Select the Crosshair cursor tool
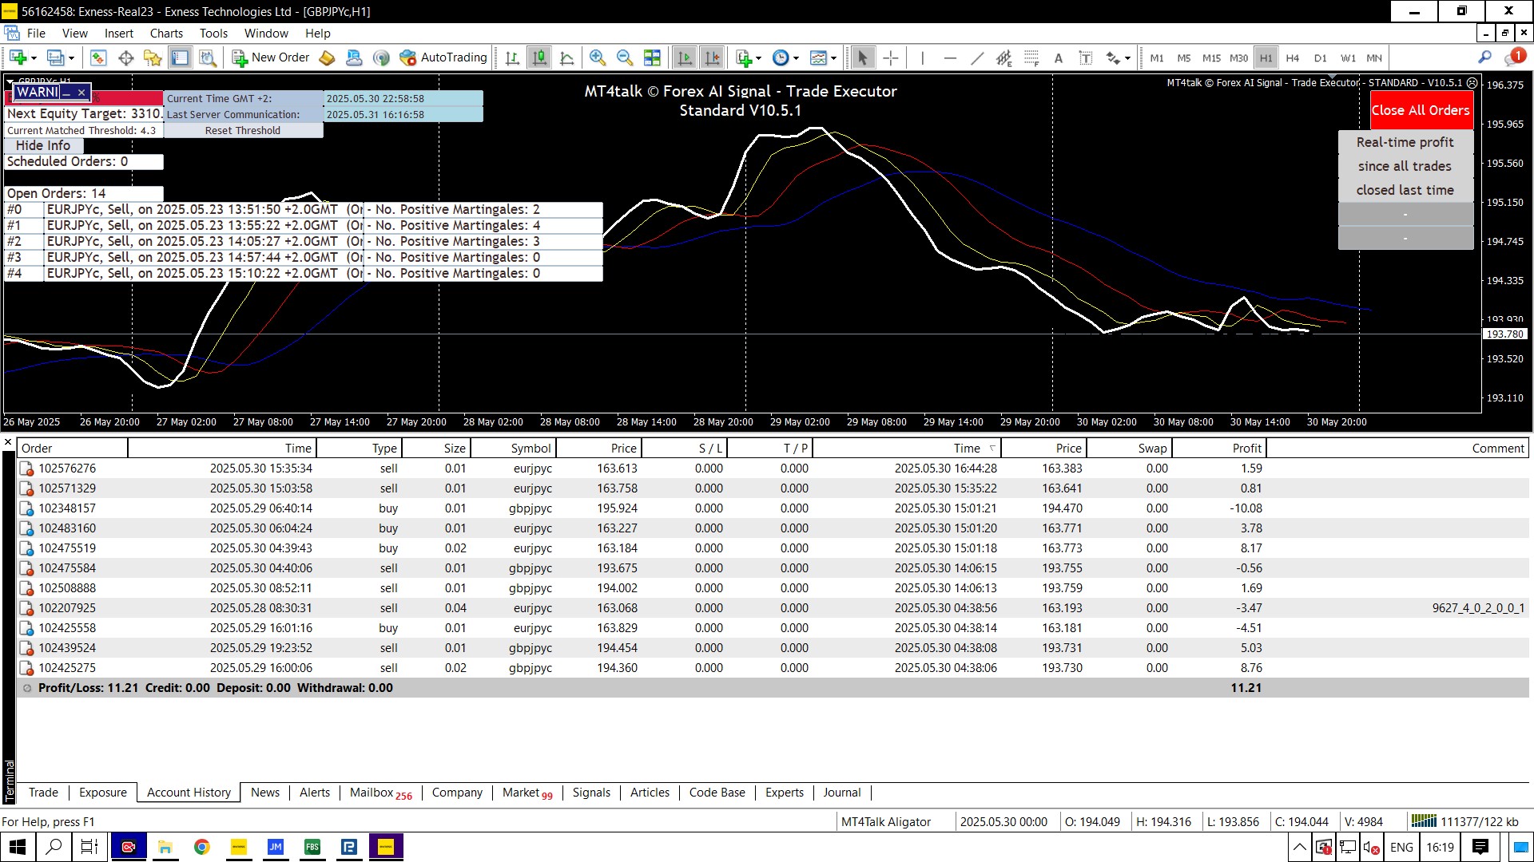The image size is (1534, 862). (x=891, y=57)
